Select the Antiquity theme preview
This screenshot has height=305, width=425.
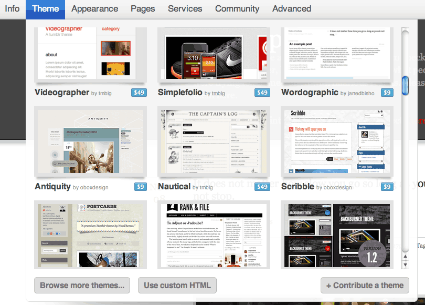click(x=90, y=142)
